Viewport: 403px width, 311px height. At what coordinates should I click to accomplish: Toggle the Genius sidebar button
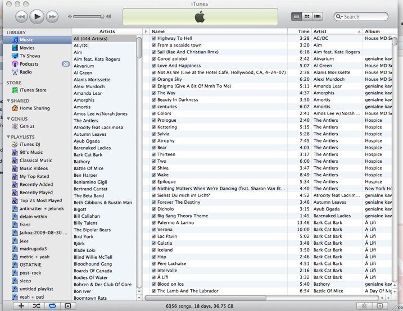coord(379,305)
